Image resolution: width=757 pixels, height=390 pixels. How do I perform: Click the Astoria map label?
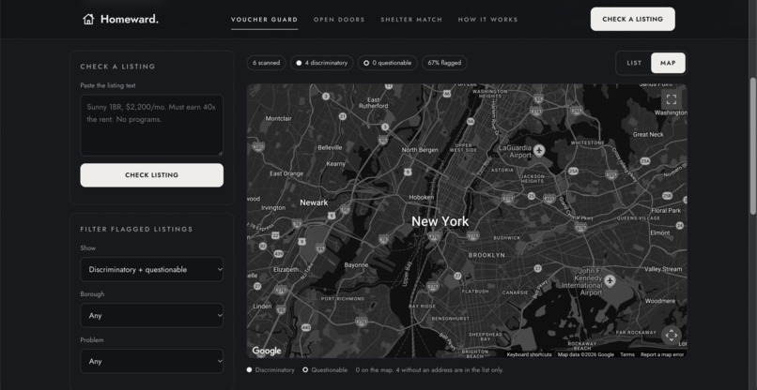(x=502, y=171)
